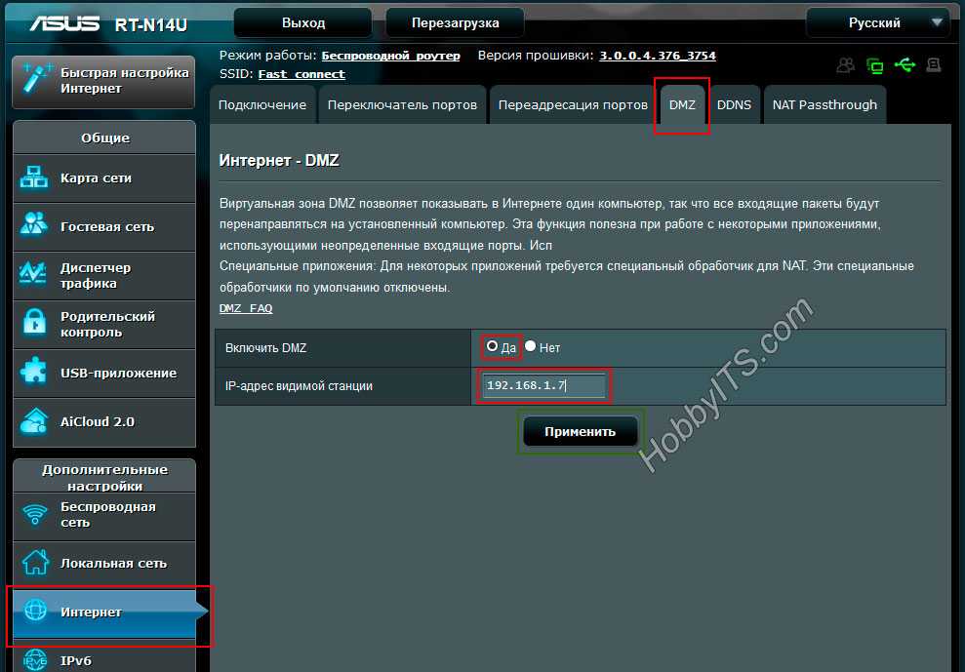965x672 pixels.
Task: Click the printer status icon
Action: [934, 65]
